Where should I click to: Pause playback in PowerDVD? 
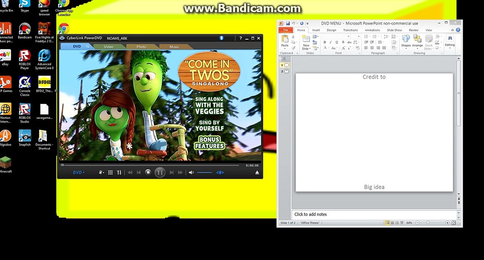160,173
